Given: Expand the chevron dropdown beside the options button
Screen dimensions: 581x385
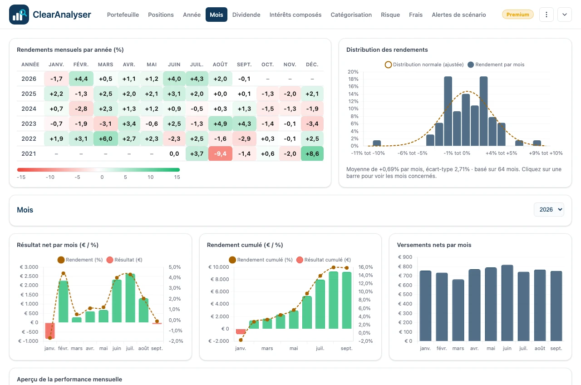Looking at the screenshot, I should tap(565, 15).
